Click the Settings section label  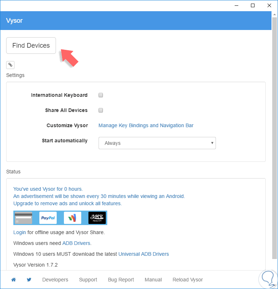click(15, 75)
